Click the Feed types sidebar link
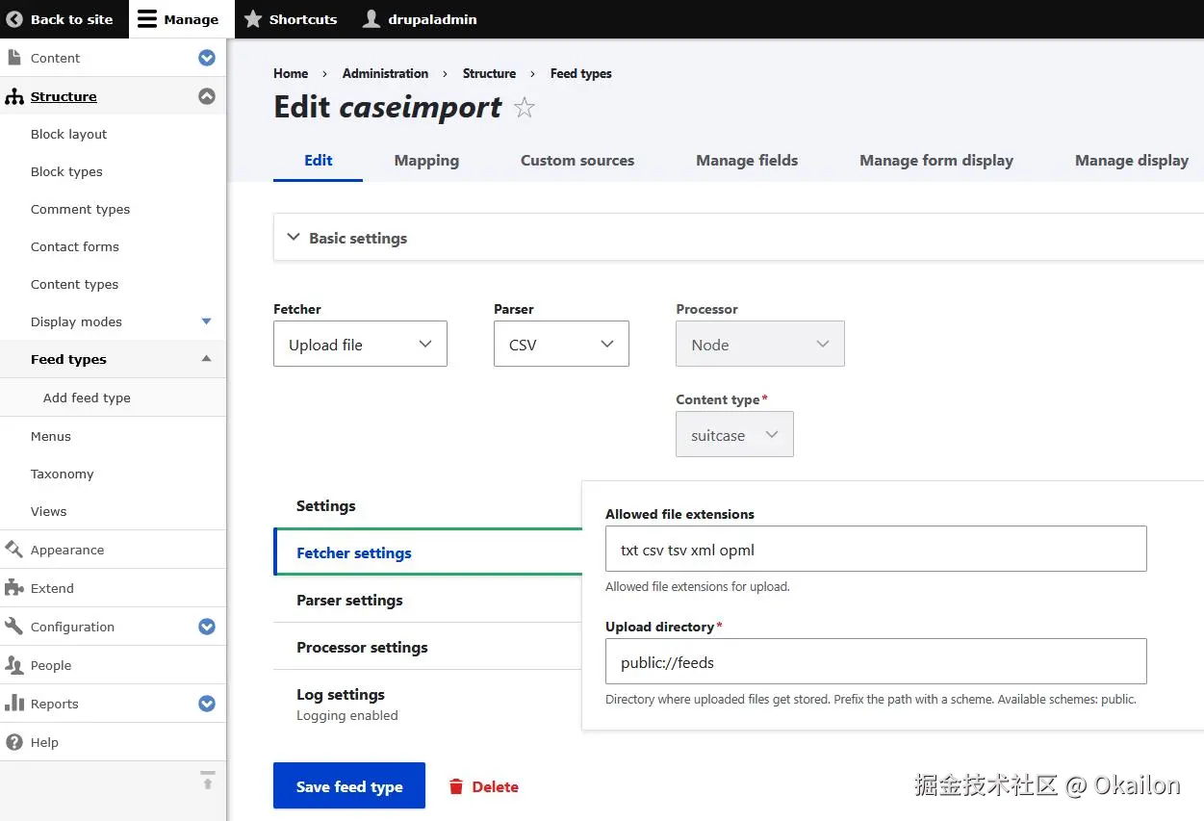The image size is (1204, 821). 68,359
